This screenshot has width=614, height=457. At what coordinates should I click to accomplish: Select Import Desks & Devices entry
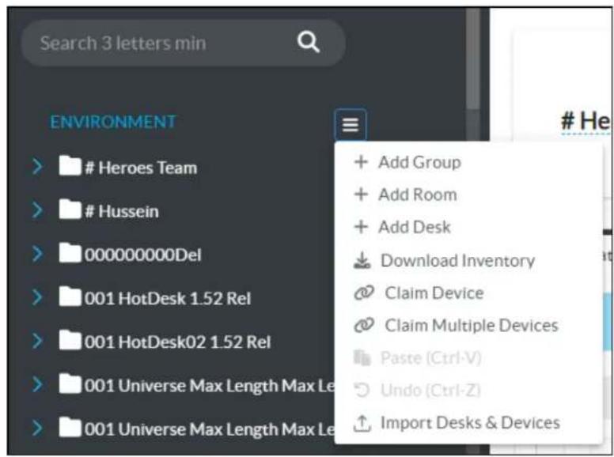[x=468, y=423]
